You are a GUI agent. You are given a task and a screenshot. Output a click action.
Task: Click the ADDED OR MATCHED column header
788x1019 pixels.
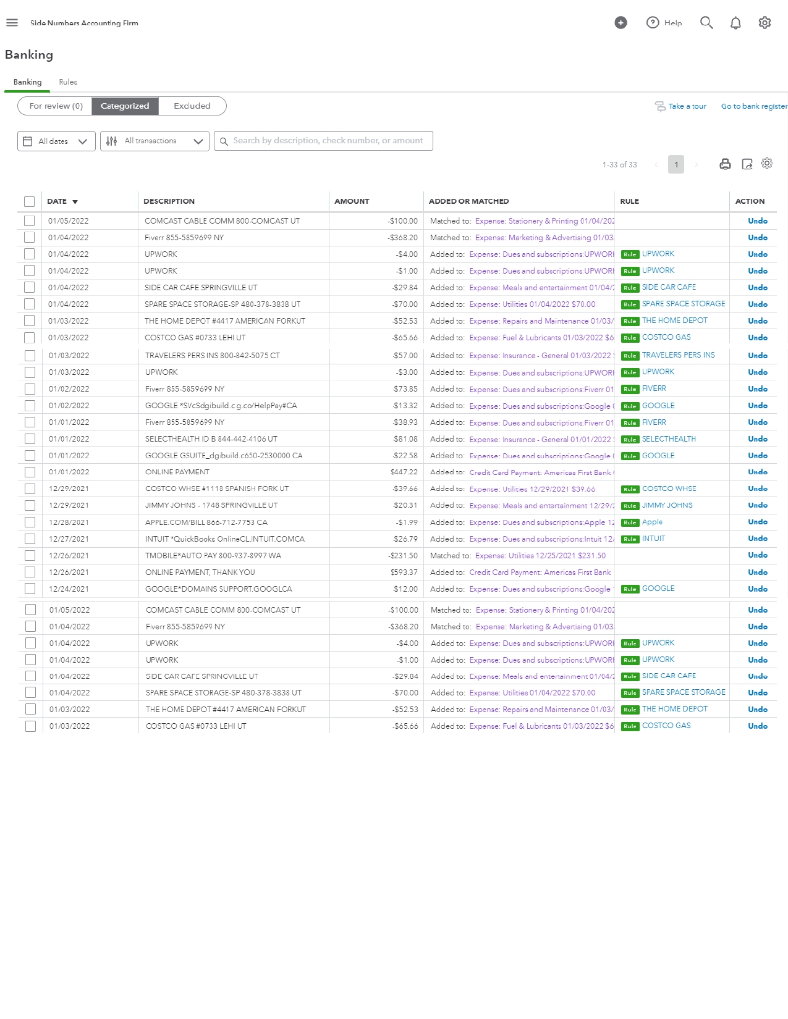(468, 201)
